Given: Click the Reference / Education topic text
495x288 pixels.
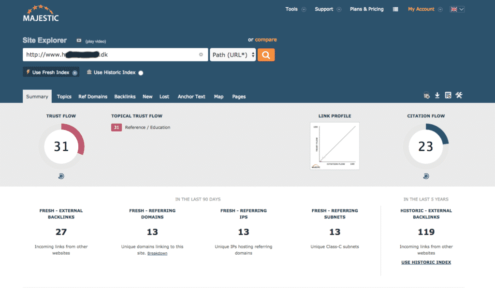Looking at the screenshot, I should tap(147, 128).
